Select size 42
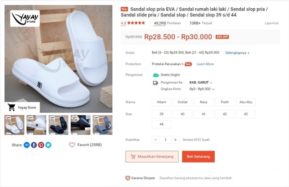289x187 pixels. click(x=224, y=114)
